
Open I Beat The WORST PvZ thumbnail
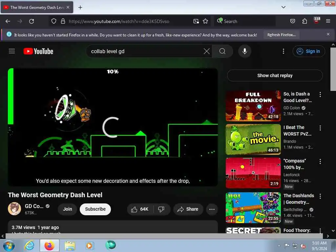point(253,139)
